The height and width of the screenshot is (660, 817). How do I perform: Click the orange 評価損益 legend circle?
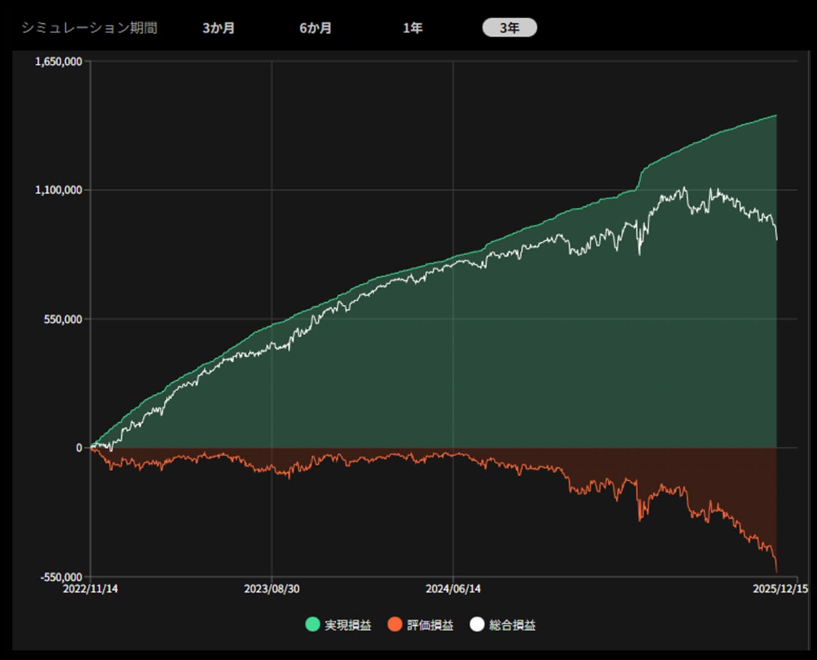[395, 625]
